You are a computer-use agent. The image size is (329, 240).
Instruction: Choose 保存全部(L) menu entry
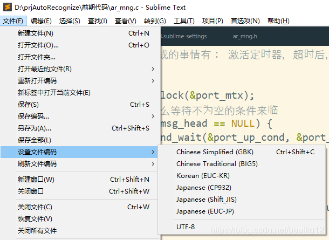[79, 140]
